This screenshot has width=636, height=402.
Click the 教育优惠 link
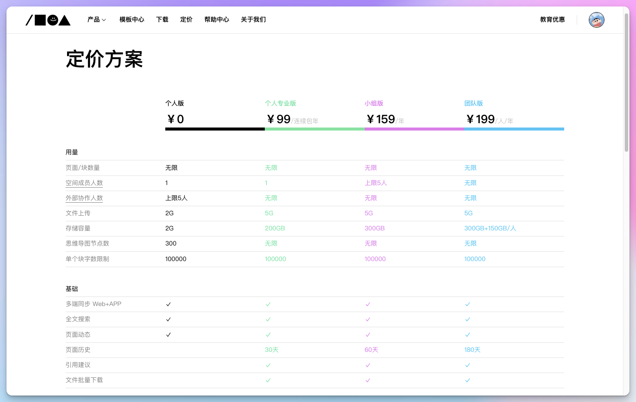(552, 19)
